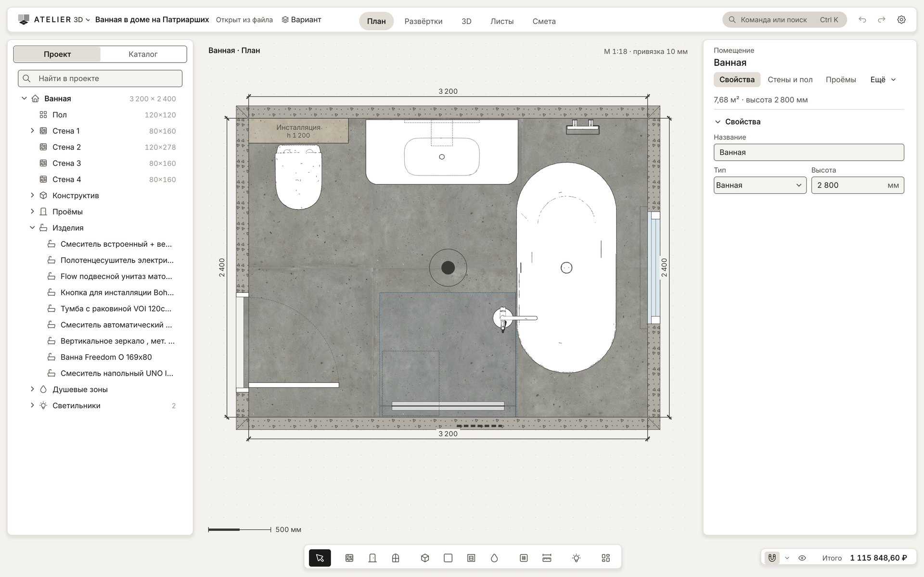Select the hash grid tool
This screenshot has height=577, width=924.
pyautogui.click(x=524, y=558)
